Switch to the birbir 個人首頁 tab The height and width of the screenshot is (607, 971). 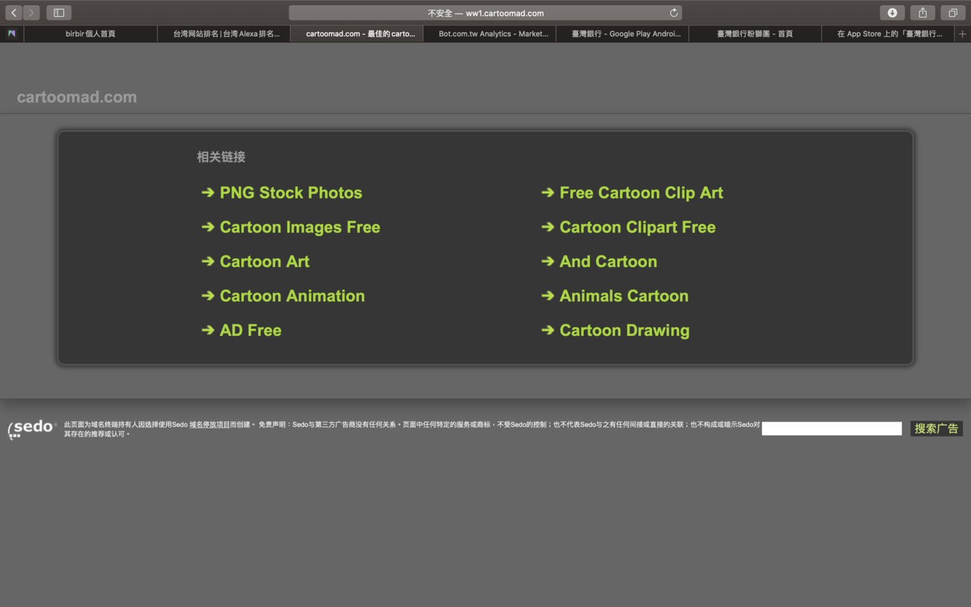pyautogui.click(x=90, y=34)
